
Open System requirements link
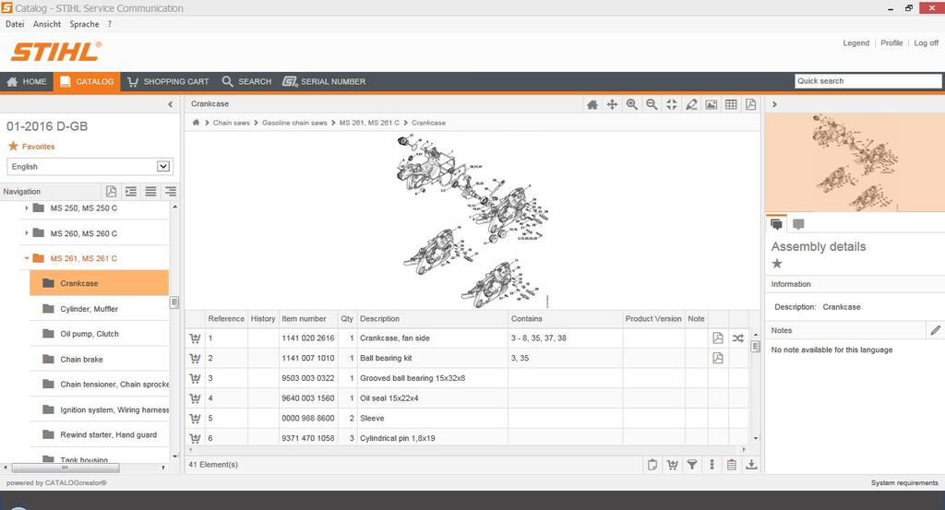tap(904, 483)
